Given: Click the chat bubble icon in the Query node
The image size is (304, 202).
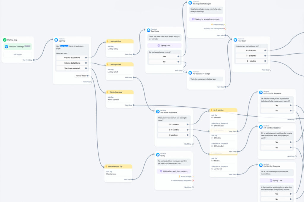Looking at the screenshot, I should (161, 171).
